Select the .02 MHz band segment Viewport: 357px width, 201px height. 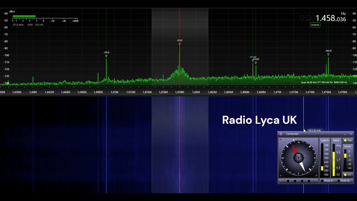tap(338, 174)
